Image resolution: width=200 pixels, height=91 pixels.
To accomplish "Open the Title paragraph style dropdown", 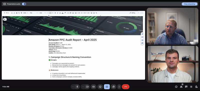I will click(34, 13).
